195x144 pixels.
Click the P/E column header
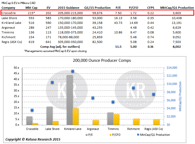pos(118,8)
